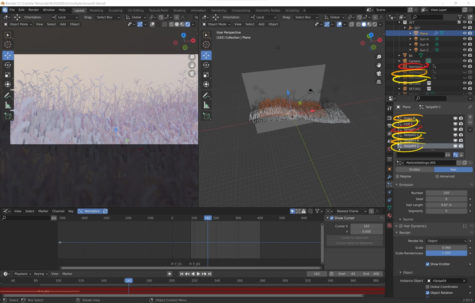Viewport: 475px width, 303px height.
Task: Uncheck Show Cursor in graph editor
Action: click(332, 218)
